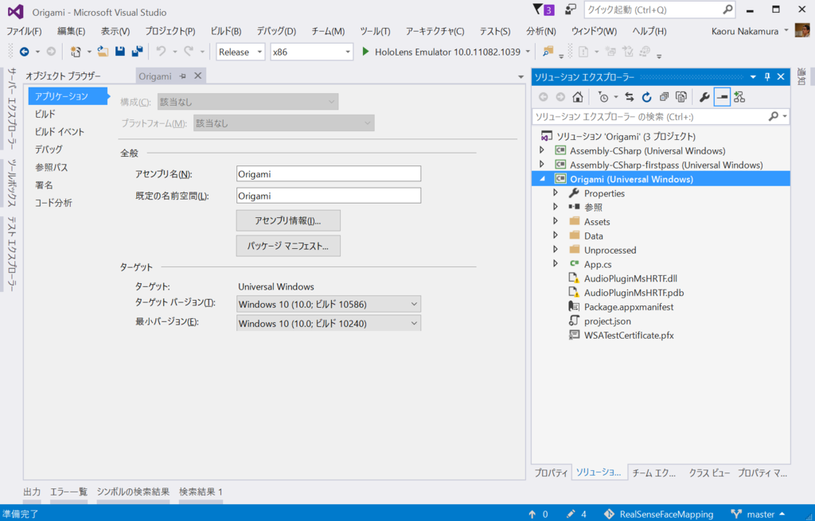Open the ビルド(B) menu

click(x=225, y=31)
